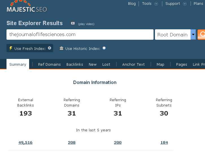Click the Use Historic Index label
Viewport: 205px width, 157px height.
click(83, 48)
